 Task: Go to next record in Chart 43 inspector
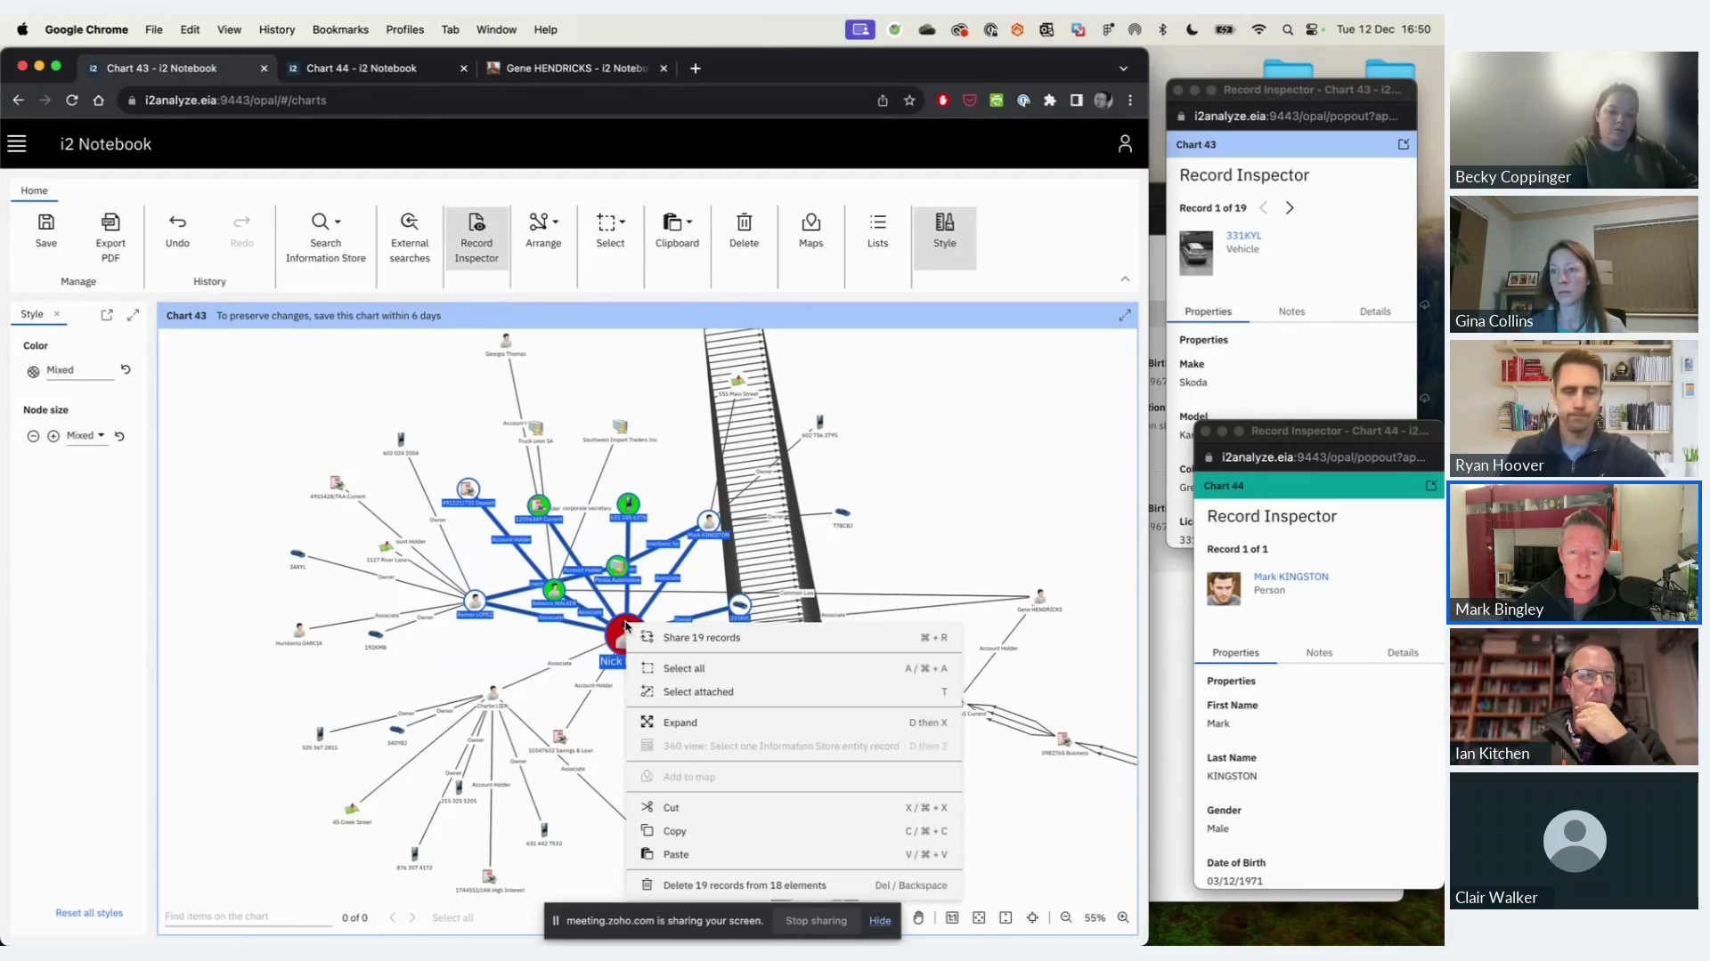[x=1290, y=207]
